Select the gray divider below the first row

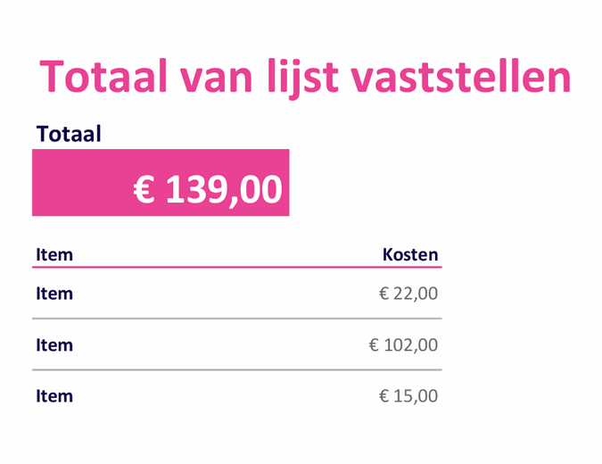(236, 319)
